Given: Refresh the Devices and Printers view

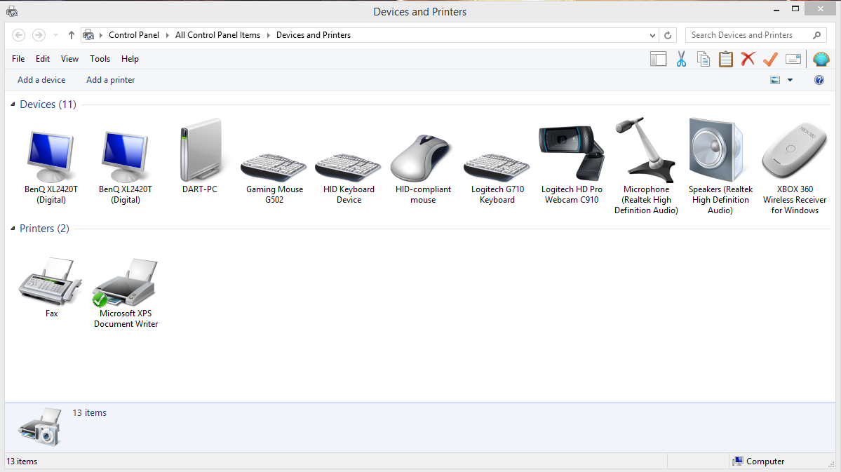Looking at the screenshot, I should click(x=668, y=35).
